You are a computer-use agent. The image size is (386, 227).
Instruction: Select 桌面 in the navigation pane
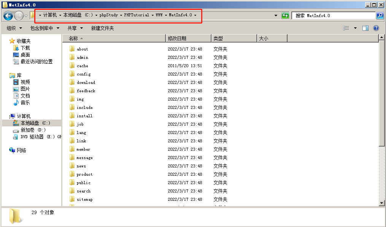point(25,55)
